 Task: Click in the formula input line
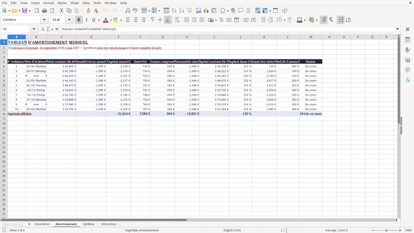[227, 29]
